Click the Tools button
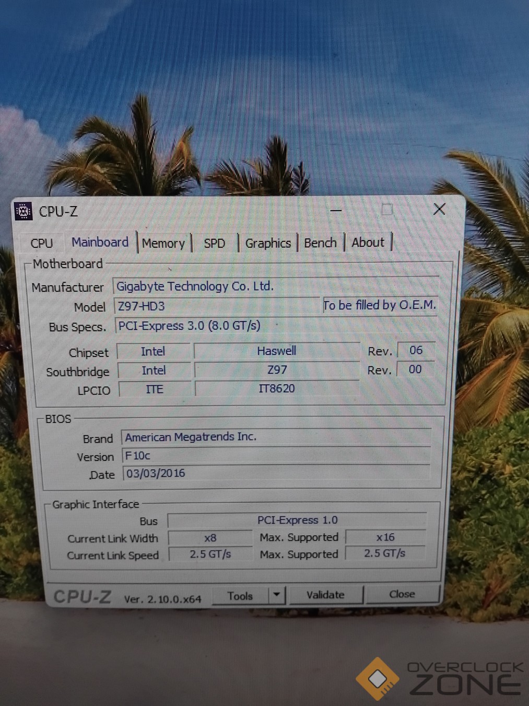Screen dimensions: 529x706 coord(240,596)
